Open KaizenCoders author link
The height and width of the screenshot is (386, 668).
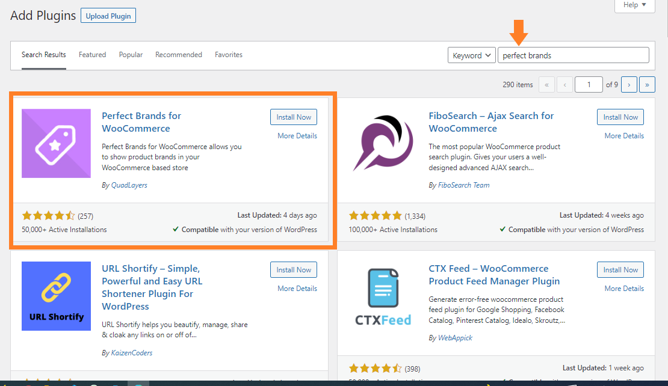click(x=132, y=353)
